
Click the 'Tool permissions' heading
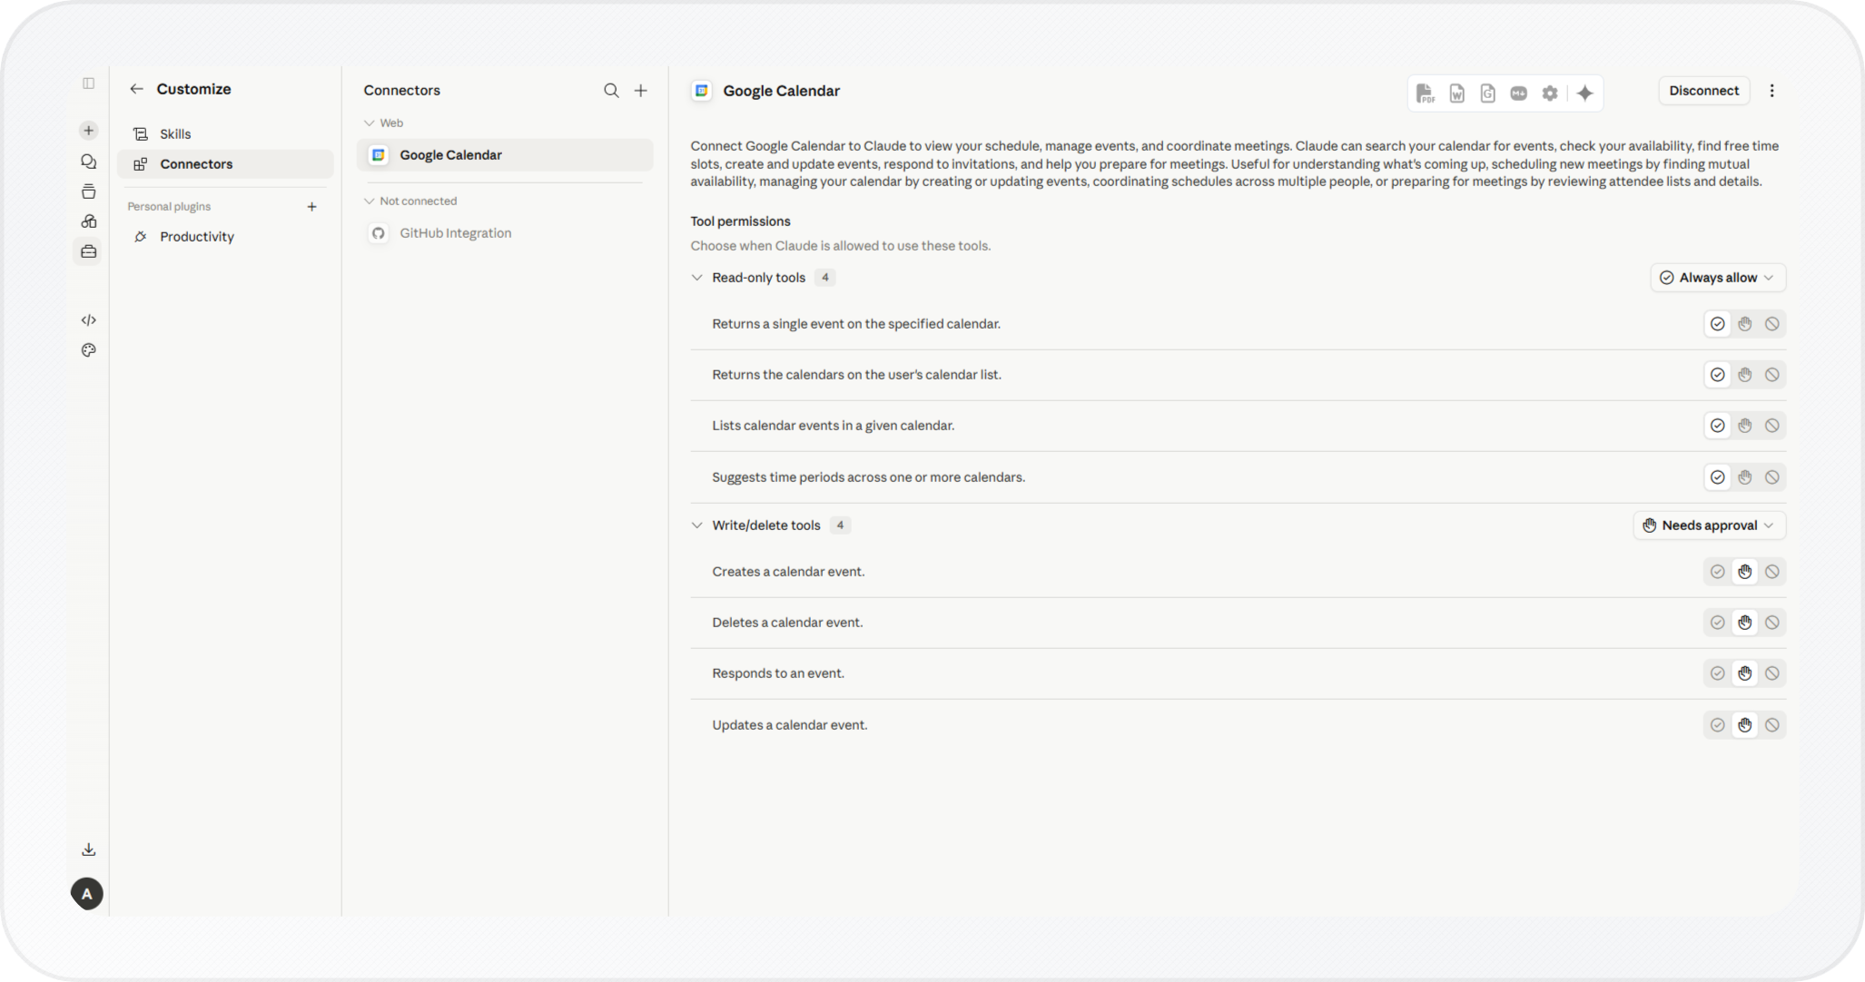click(x=740, y=221)
